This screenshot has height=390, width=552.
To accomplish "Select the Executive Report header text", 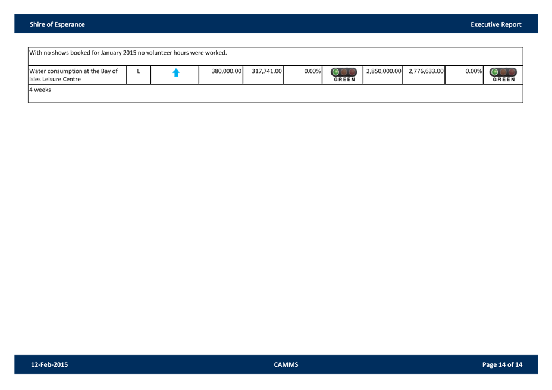I will click(495, 24).
